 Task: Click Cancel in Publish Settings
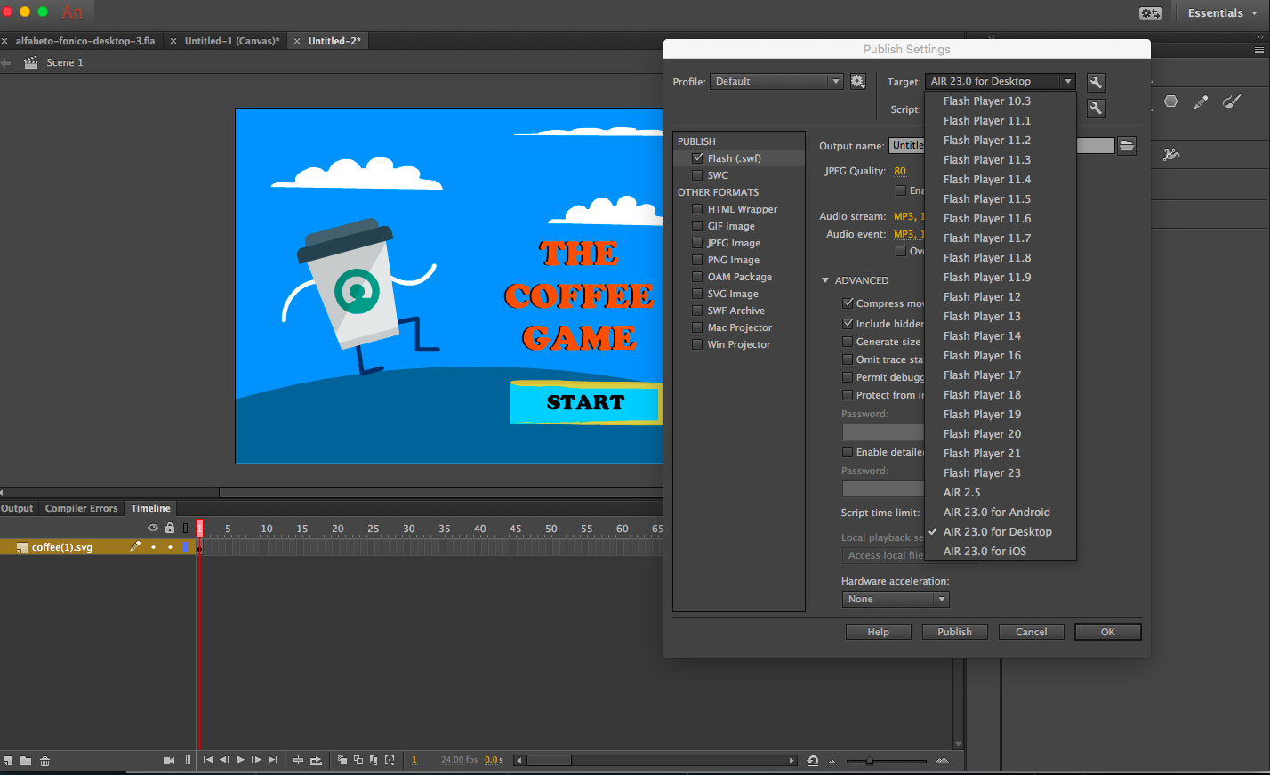point(1031,632)
